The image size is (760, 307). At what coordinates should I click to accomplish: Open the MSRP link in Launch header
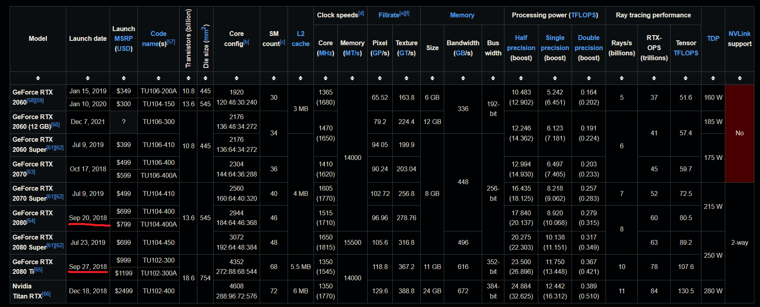click(x=123, y=38)
